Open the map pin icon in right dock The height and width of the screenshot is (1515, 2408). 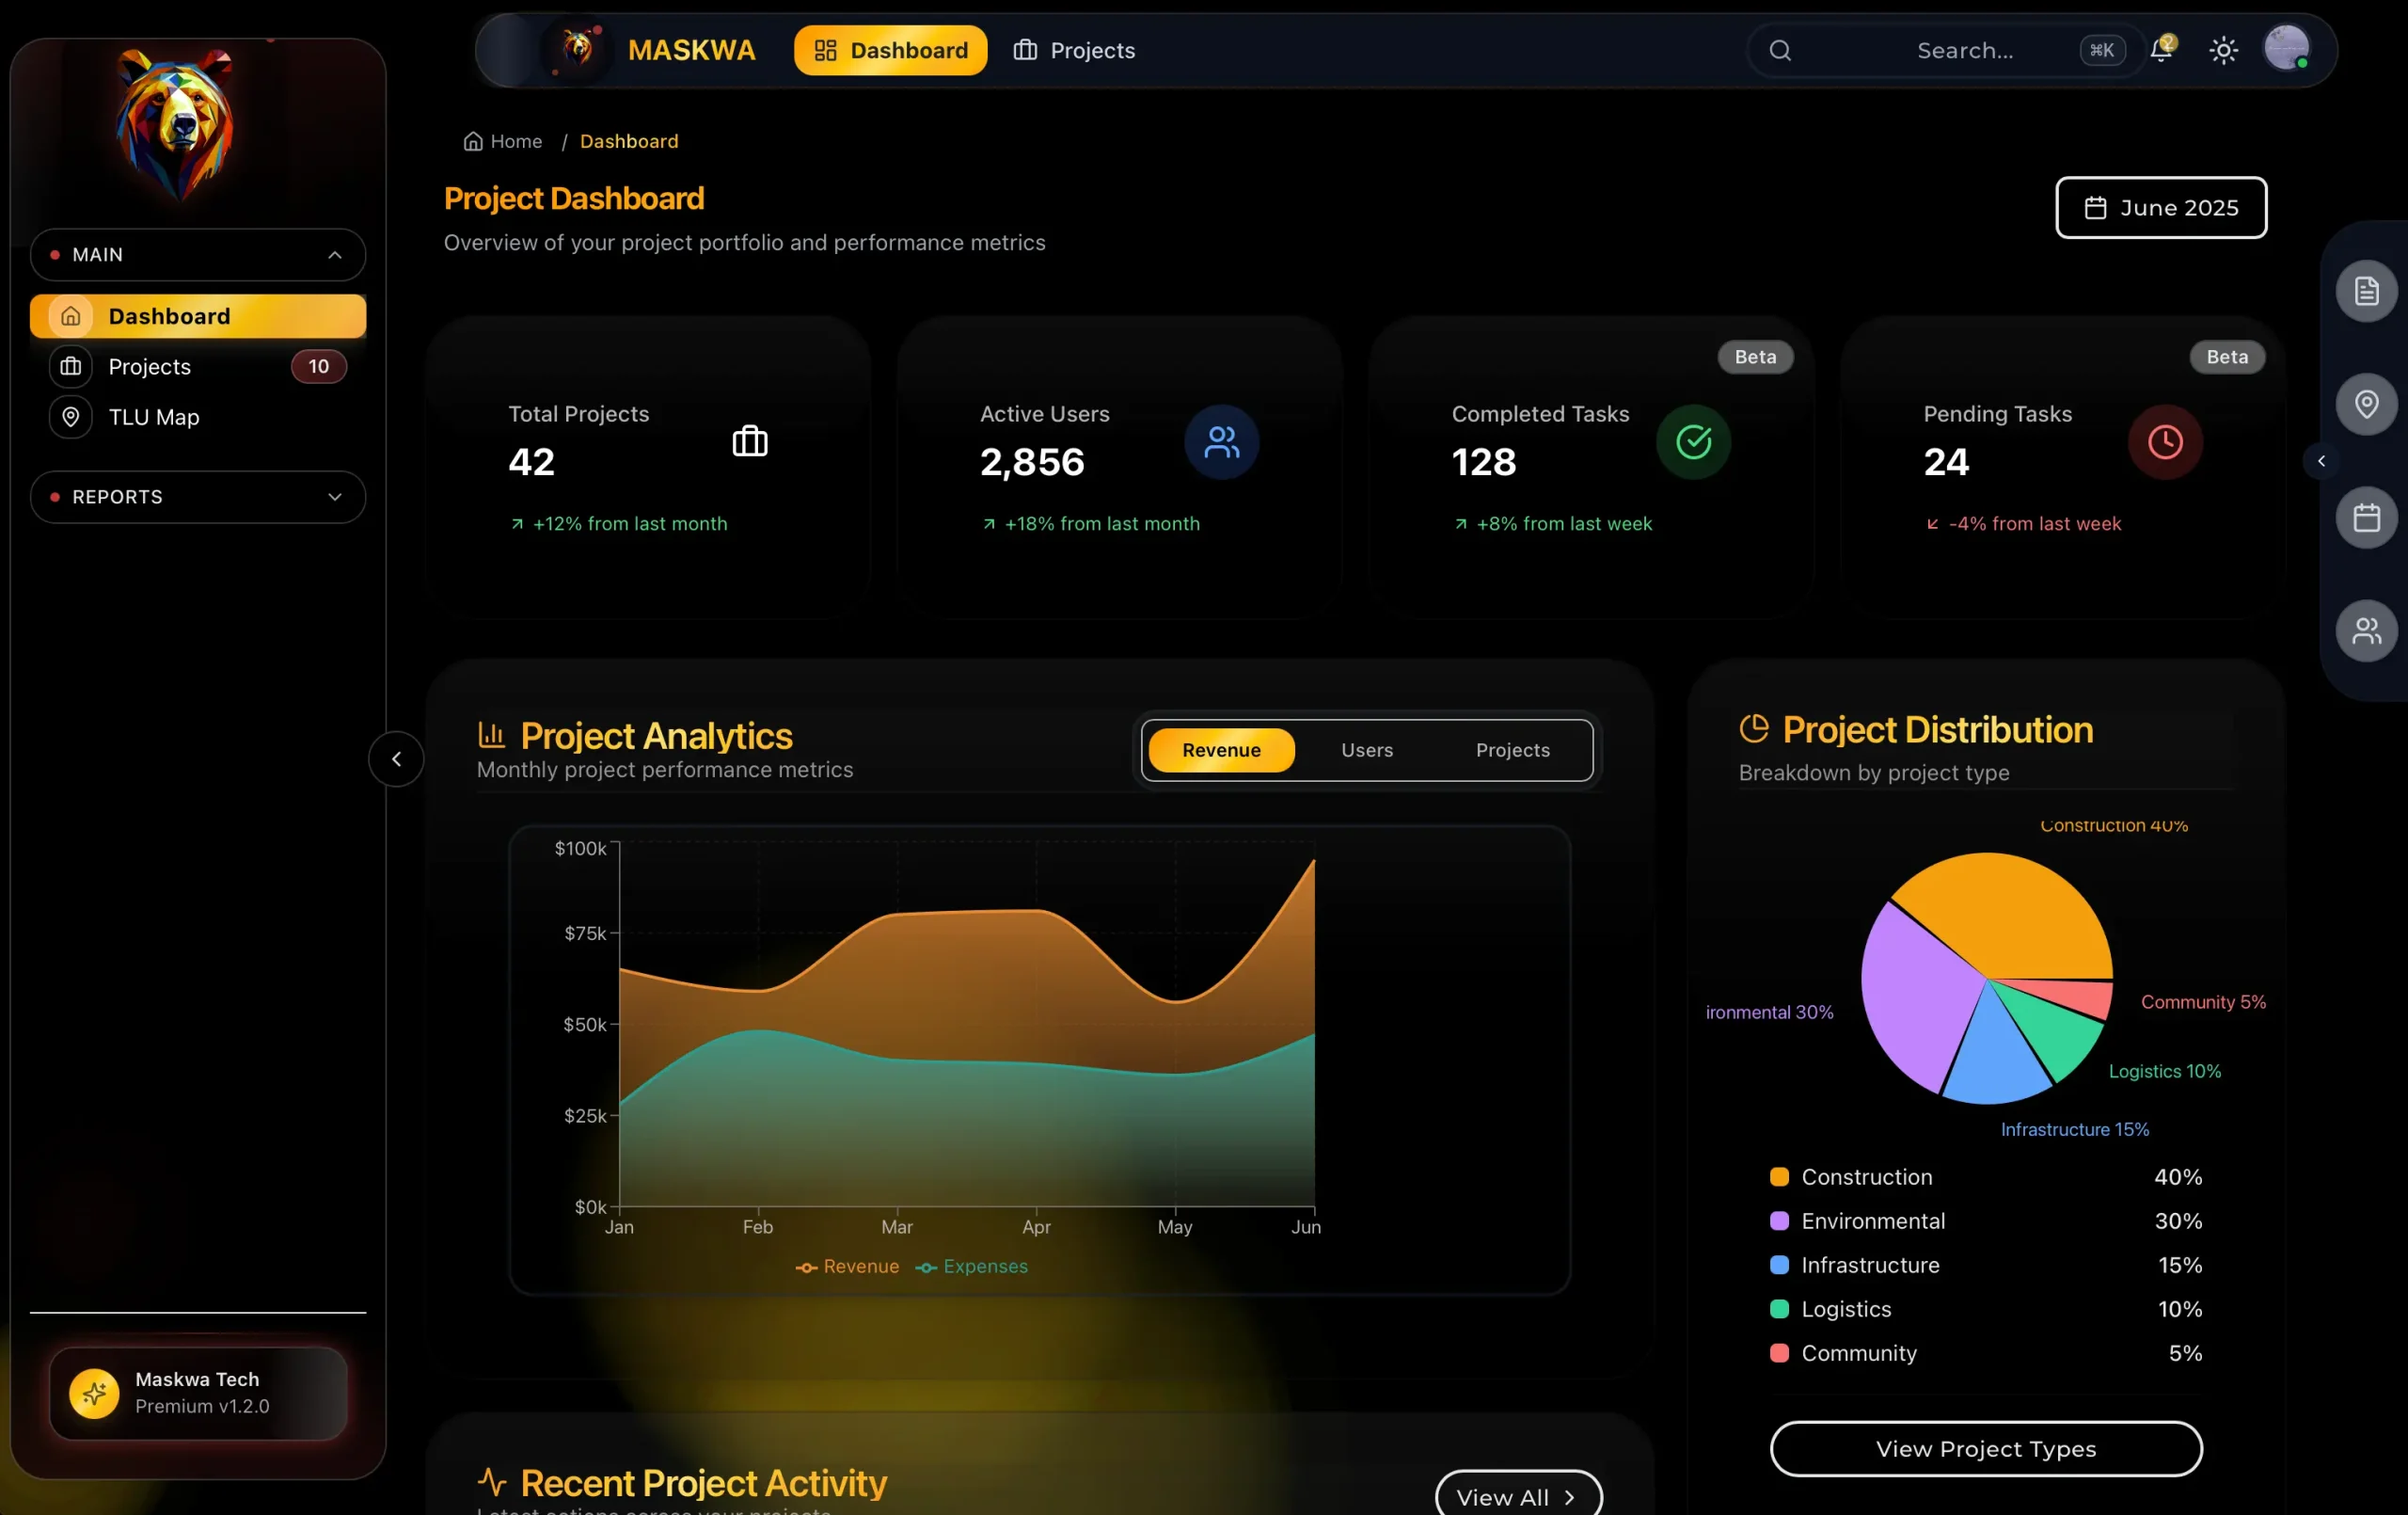[2366, 405]
